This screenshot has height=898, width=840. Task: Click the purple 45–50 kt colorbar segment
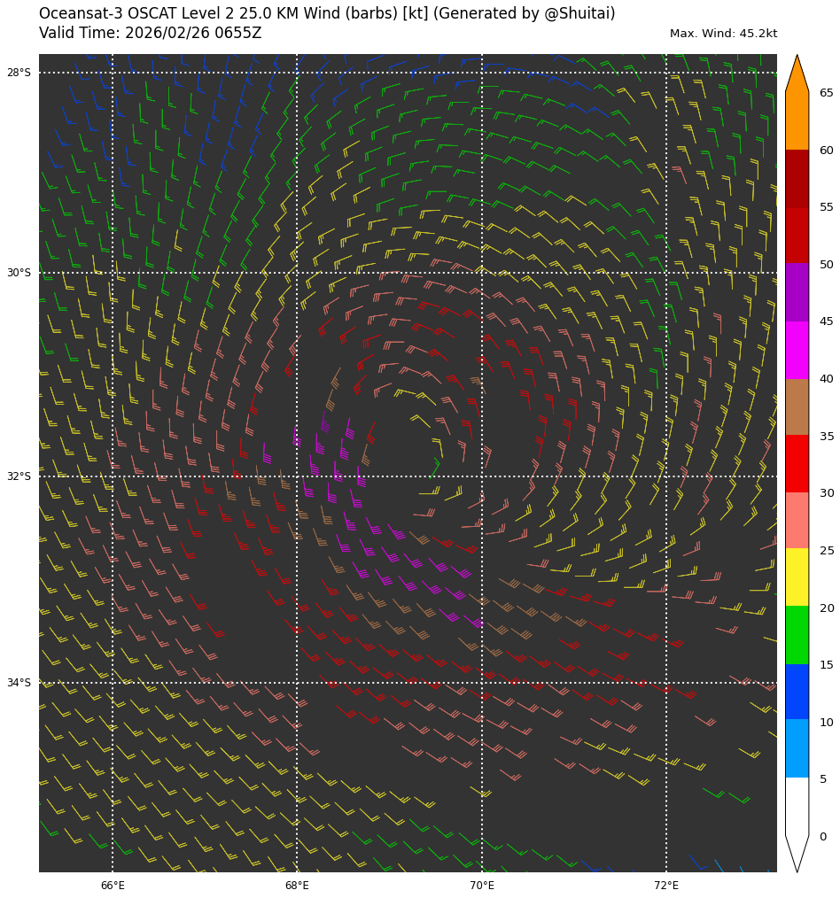click(x=797, y=292)
